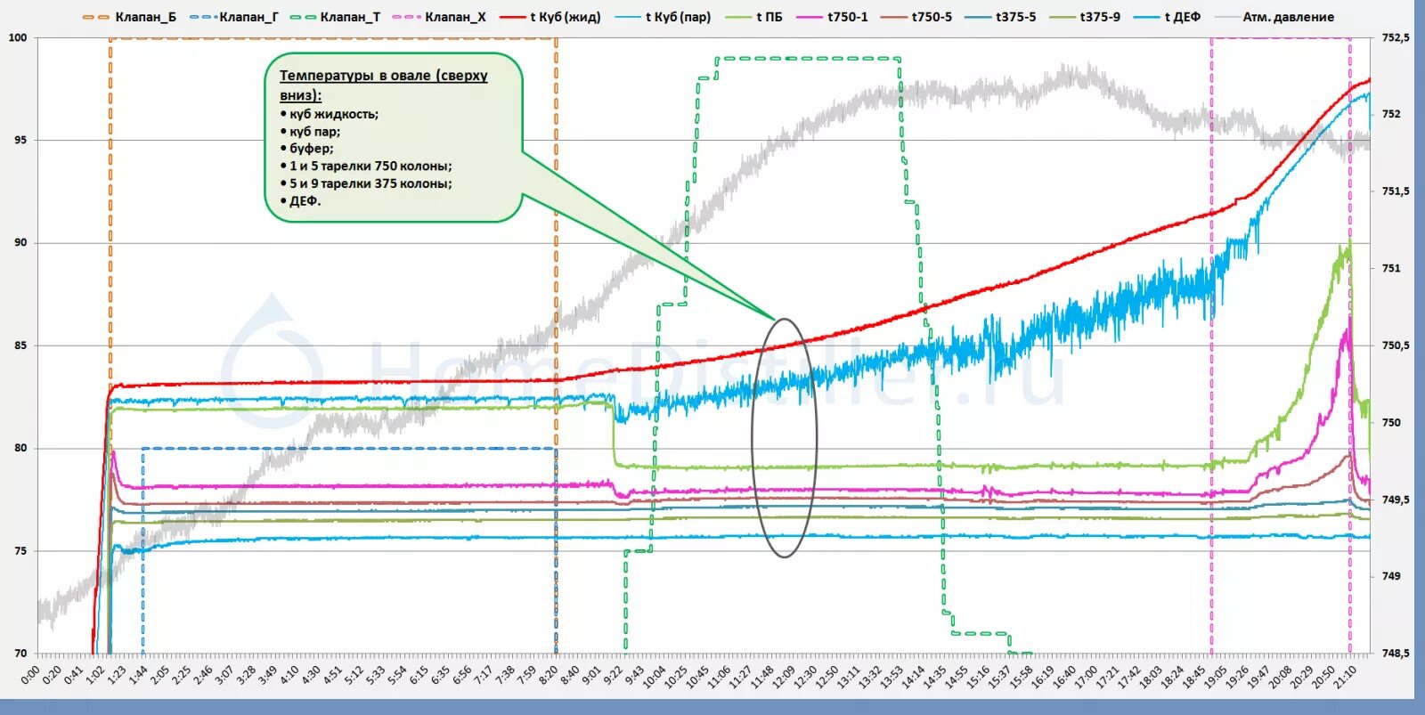Click callout line 1 и 5 тарелки 750 колоны

tap(366, 166)
